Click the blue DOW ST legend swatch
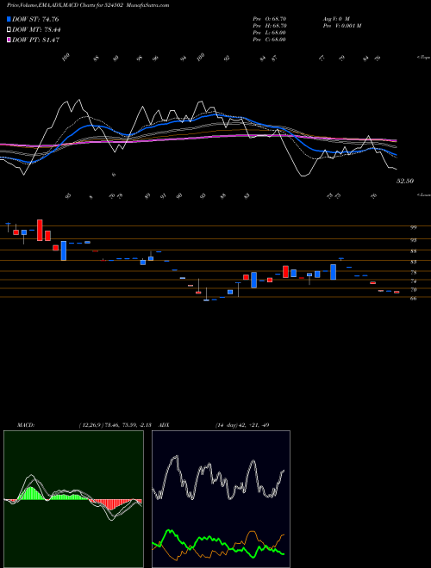The image size is (431, 568). [x=9, y=19]
